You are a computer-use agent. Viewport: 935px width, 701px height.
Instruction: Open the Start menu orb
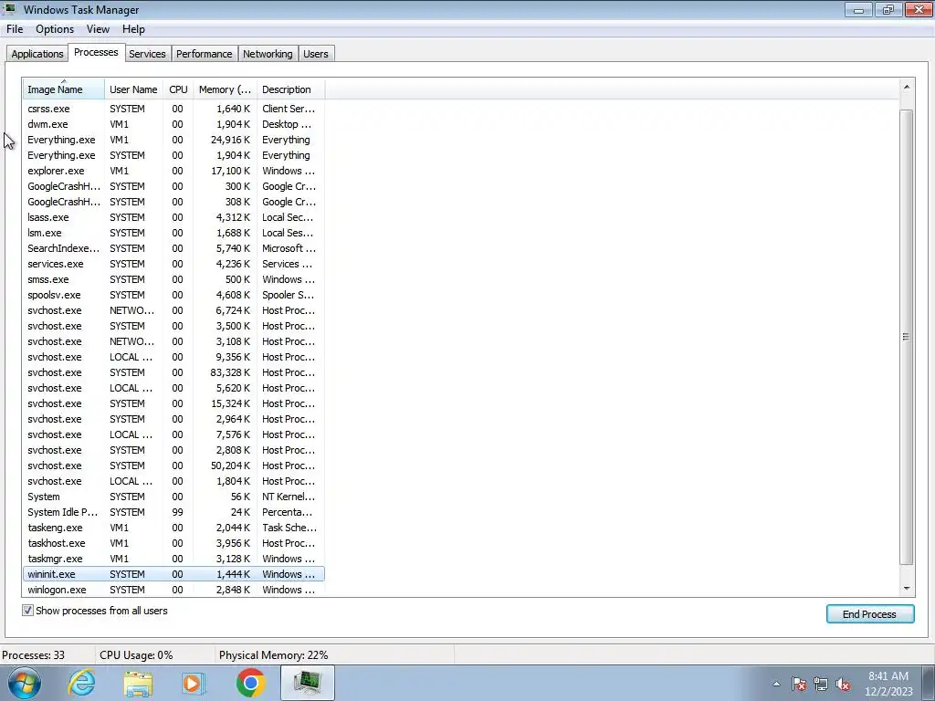(25, 683)
